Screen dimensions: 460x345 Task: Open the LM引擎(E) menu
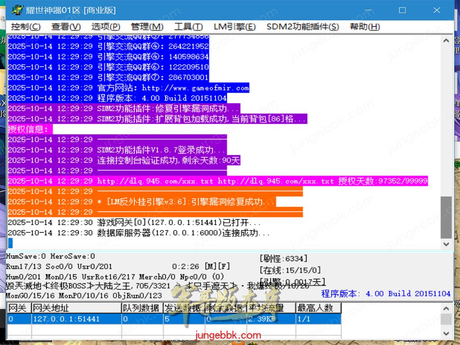pyautogui.click(x=234, y=27)
